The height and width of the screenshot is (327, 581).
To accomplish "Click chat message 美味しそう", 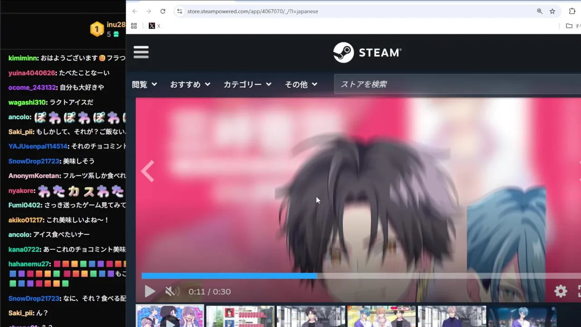I will click(79, 161).
